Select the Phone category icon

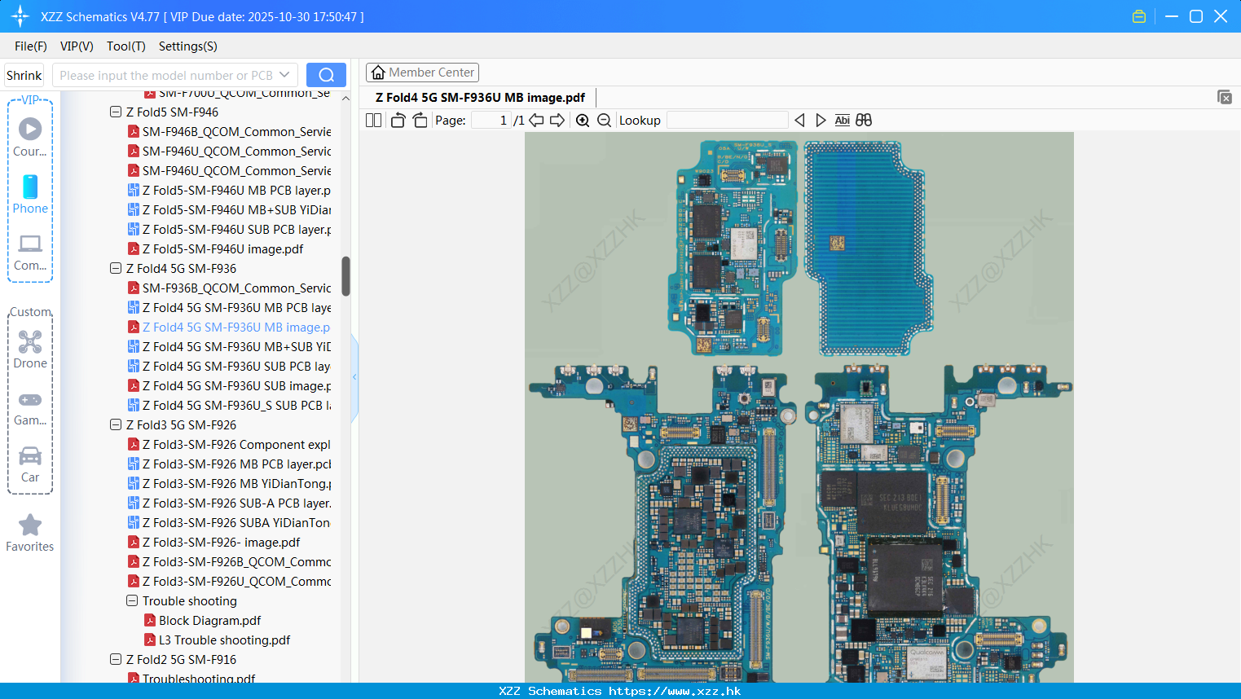click(30, 194)
